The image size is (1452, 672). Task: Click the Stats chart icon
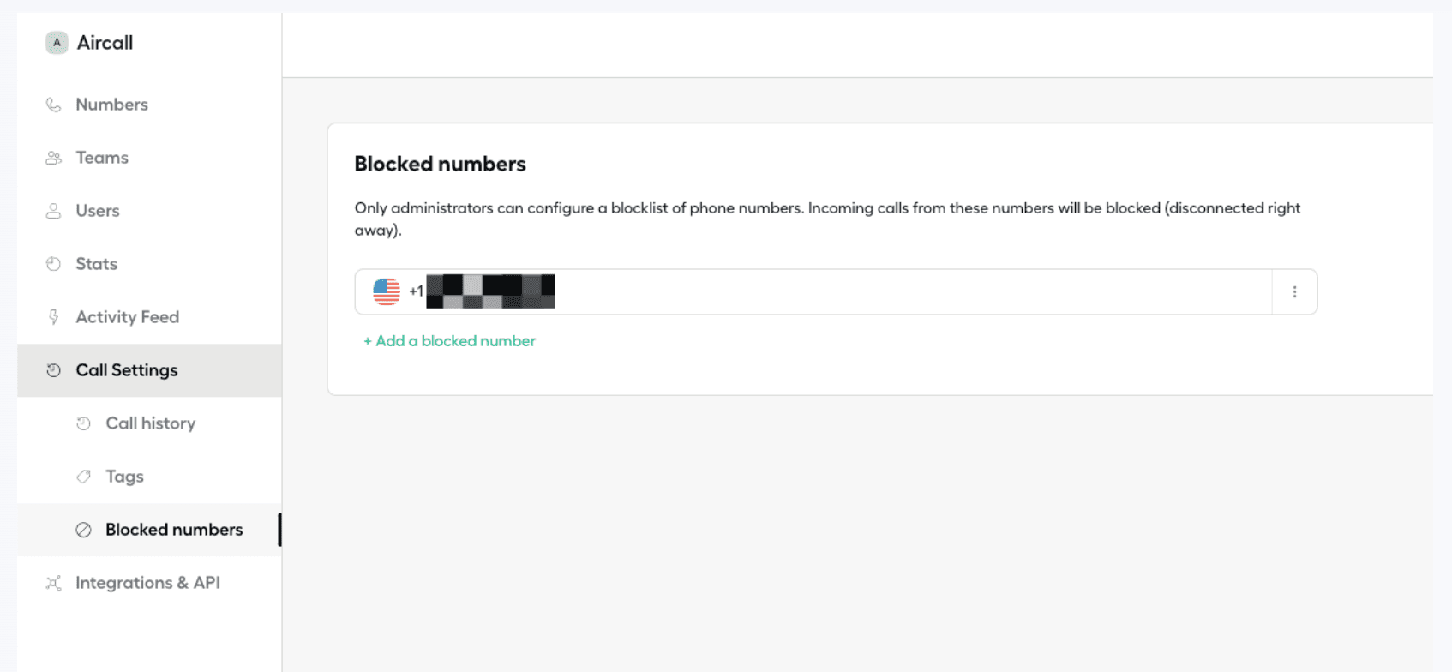[x=53, y=264]
